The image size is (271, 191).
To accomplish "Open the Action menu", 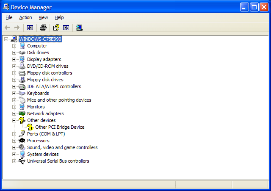I will tap(25, 17).
